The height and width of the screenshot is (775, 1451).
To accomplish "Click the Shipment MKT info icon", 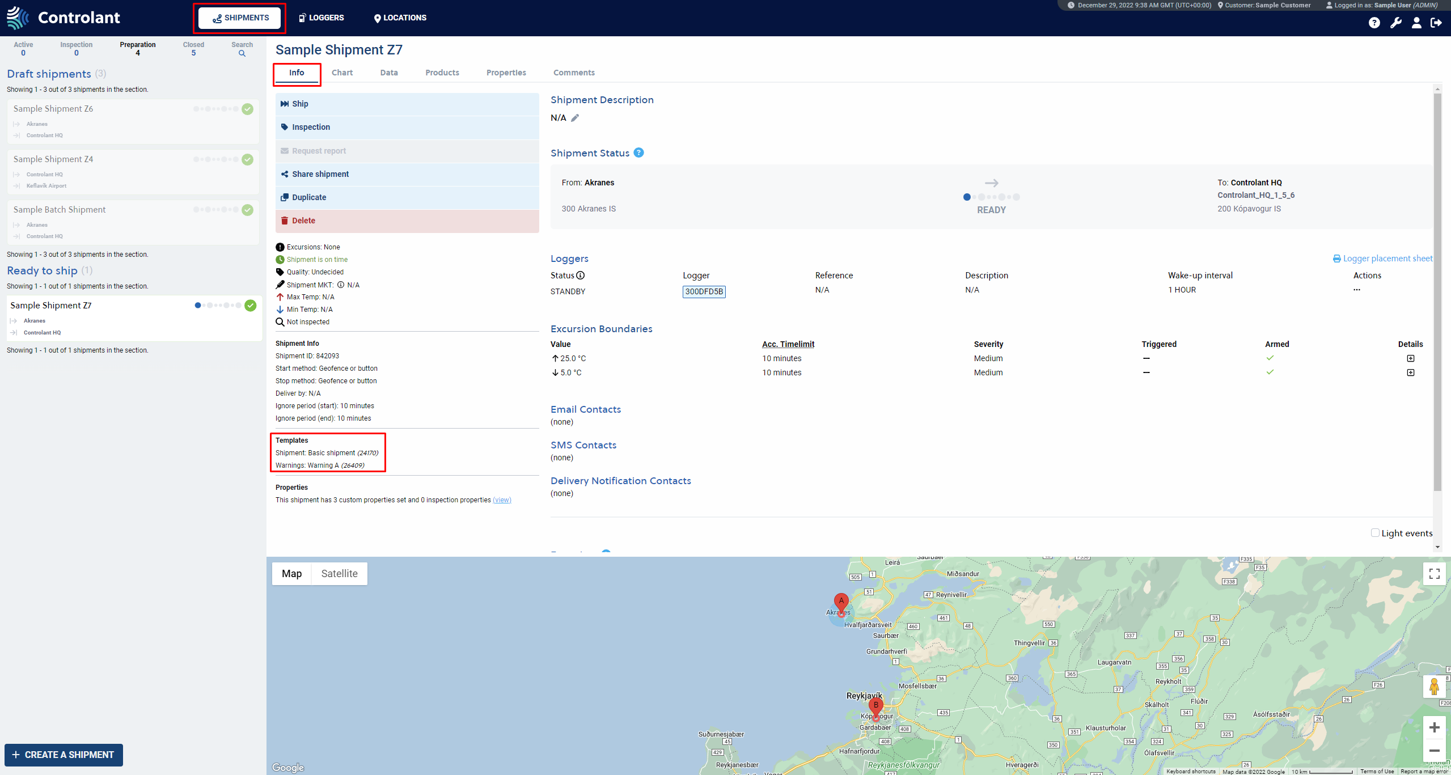I will pos(341,285).
